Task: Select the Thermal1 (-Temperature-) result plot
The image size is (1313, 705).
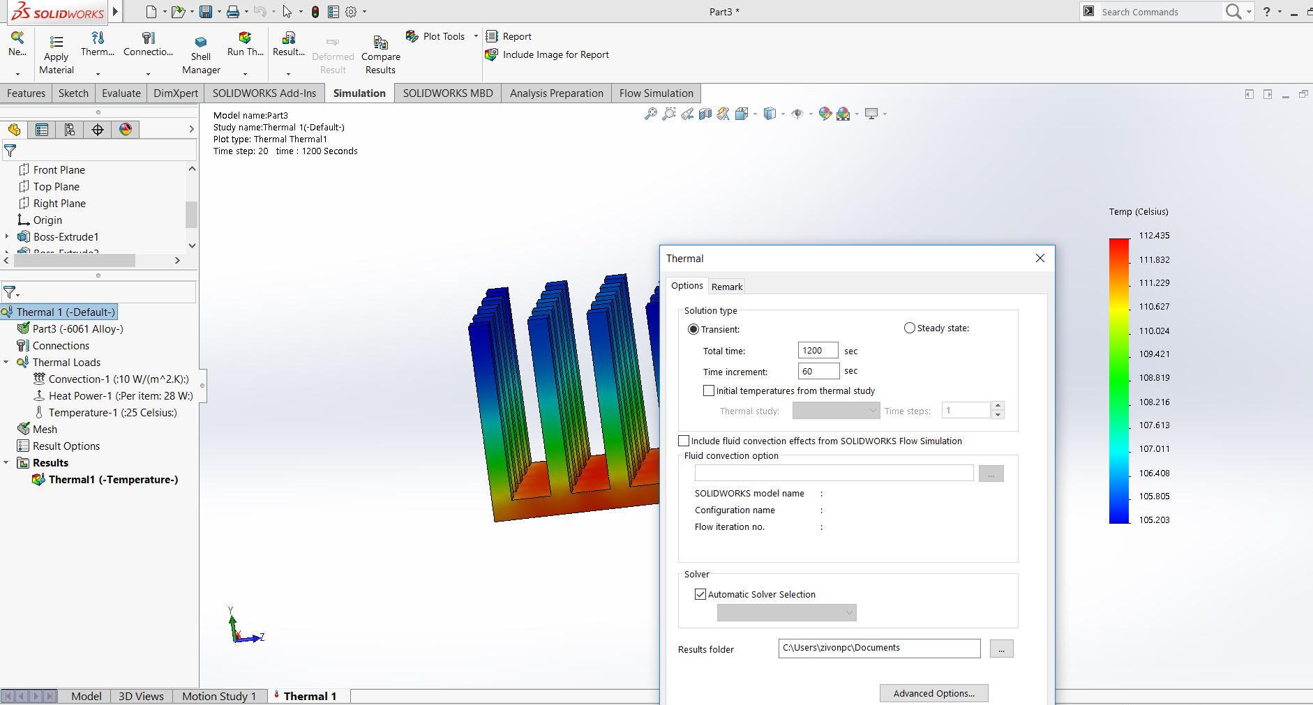Action: 105,479
